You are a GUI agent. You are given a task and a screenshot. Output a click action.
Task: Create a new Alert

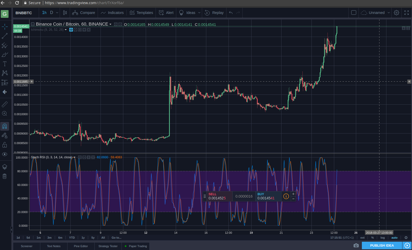tap(166, 13)
